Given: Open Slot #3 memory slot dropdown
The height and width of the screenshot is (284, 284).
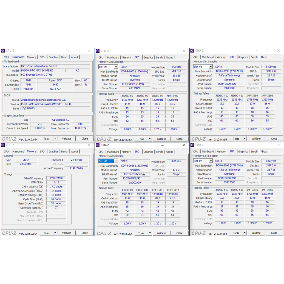Looking at the screenshot, I should click(x=211, y=67).
